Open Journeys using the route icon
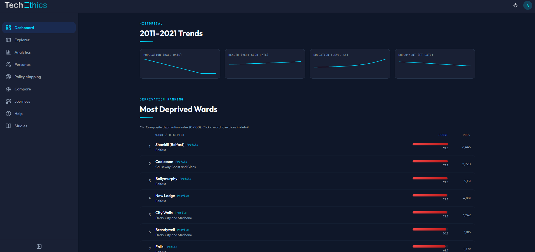 pyautogui.click(x=8, y=101)
